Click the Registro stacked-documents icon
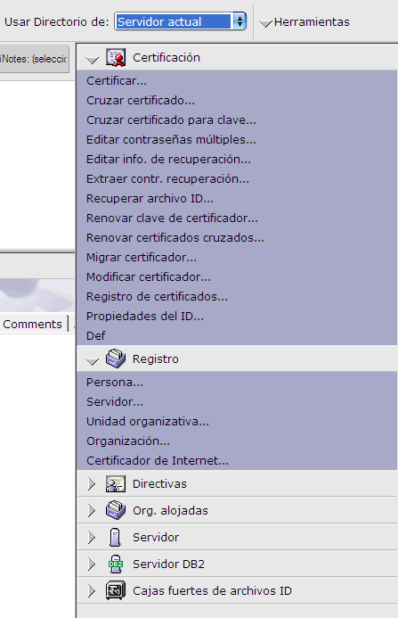Screen dimensions: 398x618 116,358
